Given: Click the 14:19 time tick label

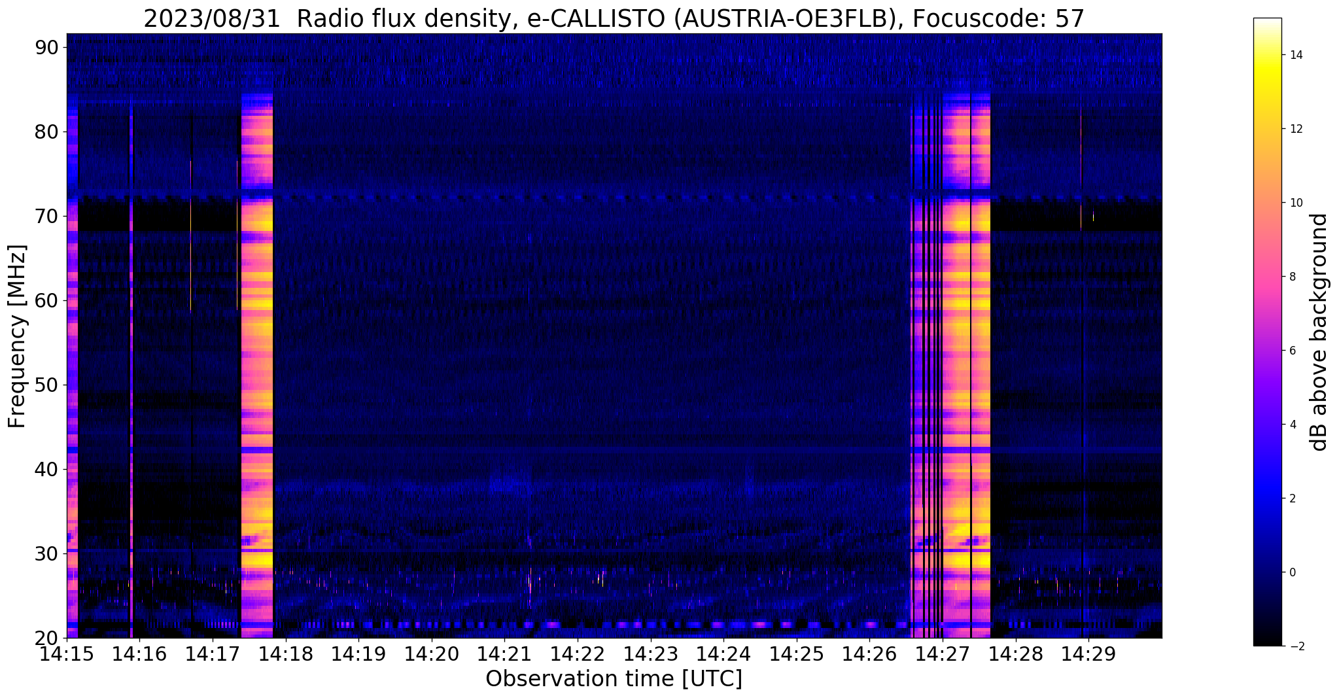Looking at the screenshot, I should tap(358, 654).
